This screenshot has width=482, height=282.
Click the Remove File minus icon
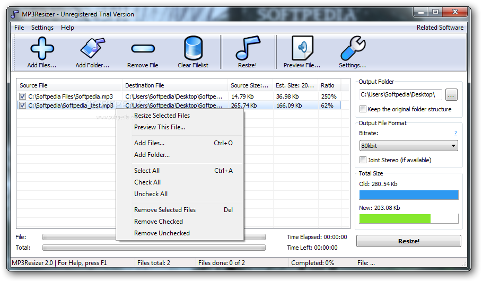point(143,49)
